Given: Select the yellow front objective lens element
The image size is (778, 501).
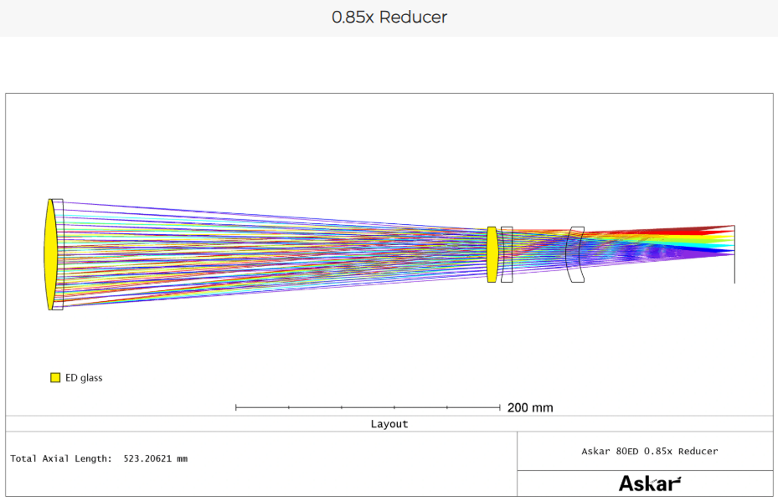Looking at the screenshot, I should (50, 254).
